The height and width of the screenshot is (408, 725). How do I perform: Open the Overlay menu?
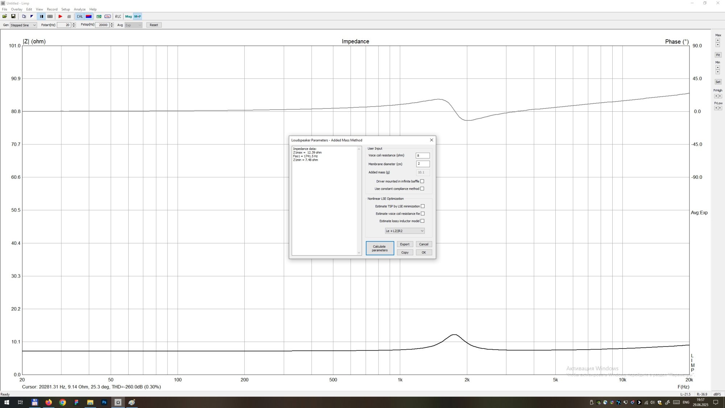17,9
